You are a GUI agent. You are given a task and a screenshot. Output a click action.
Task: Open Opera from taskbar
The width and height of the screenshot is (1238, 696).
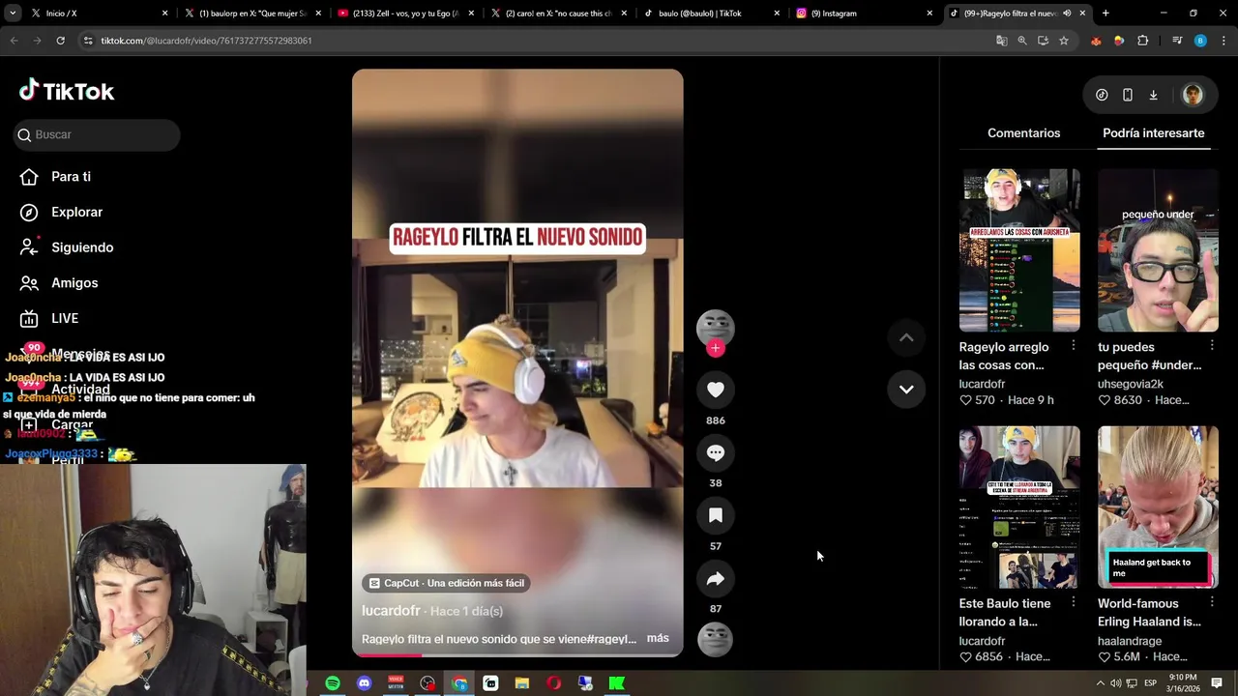pyautogui.click(x=553, y=683)
